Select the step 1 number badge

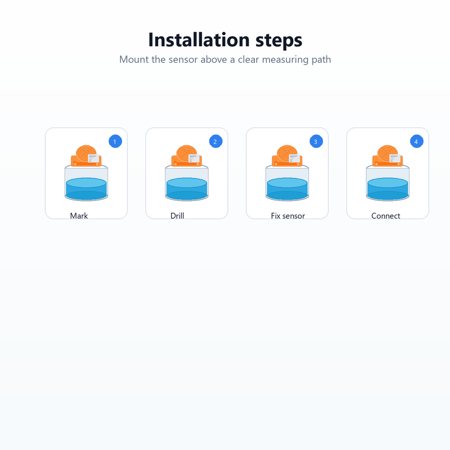tap(116, 141)
